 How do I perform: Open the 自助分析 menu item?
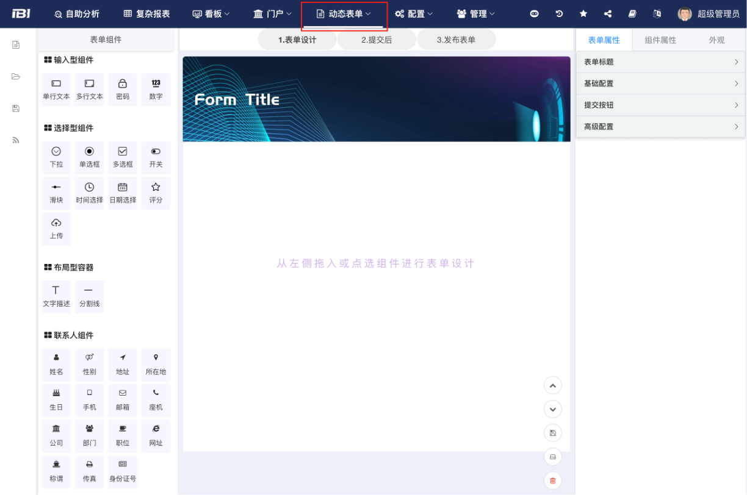(x=77, y=14)
